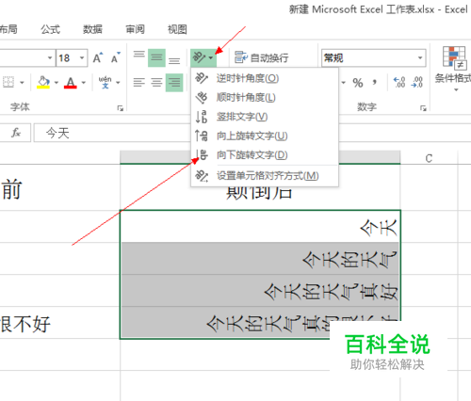Viewport: 471px width, 401px height.
Task: Select column C header
Action: click(x=429, y=158)
